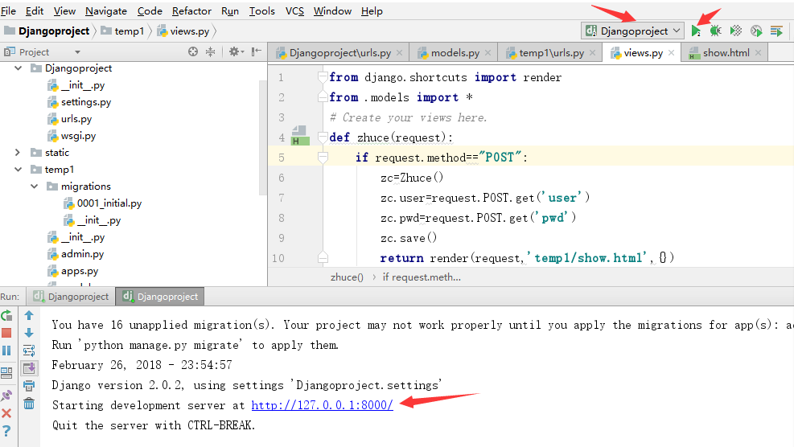Open Run panel help question mark
The width and height of the screenshot is (794, 447).
pos(6,431)
